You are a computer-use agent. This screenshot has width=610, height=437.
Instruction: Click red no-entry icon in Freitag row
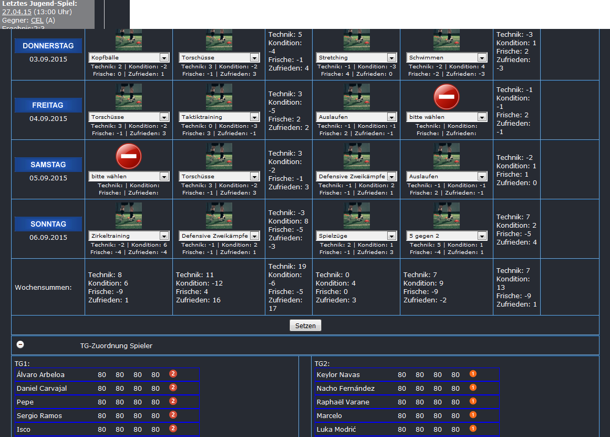click(447, 97)
